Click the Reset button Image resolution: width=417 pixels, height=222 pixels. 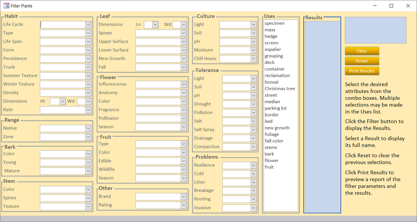click(362, 61)
